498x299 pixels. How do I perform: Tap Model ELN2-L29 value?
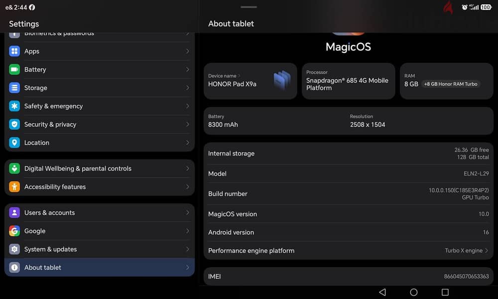coord(476,173)
